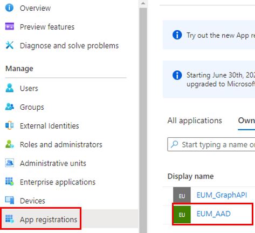The image size is (255, 233).
Task: Click the Groups icon
Action: coord(10,106)
